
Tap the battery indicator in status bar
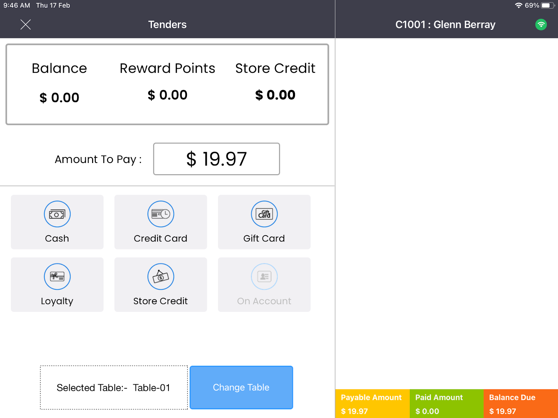tap(547, 5)
